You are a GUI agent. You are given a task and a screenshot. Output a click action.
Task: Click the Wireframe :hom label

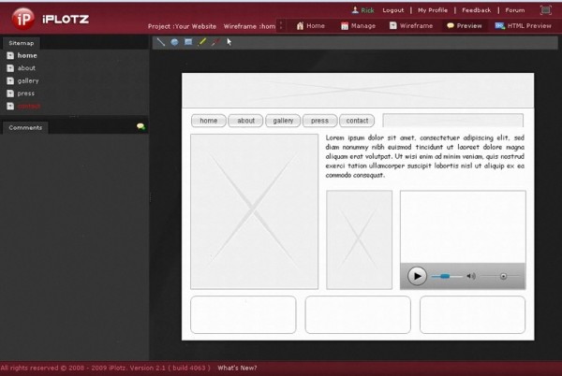pyautogui.click(x=249, y=26)
